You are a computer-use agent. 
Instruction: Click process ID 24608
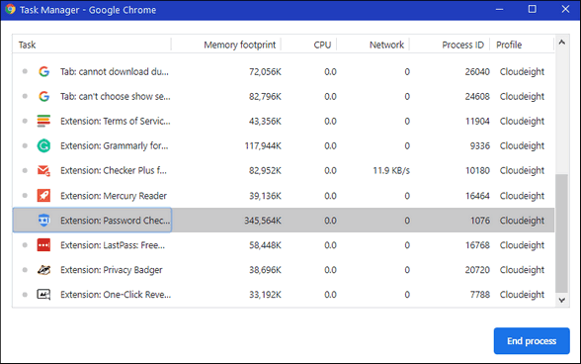coord(477,97)
